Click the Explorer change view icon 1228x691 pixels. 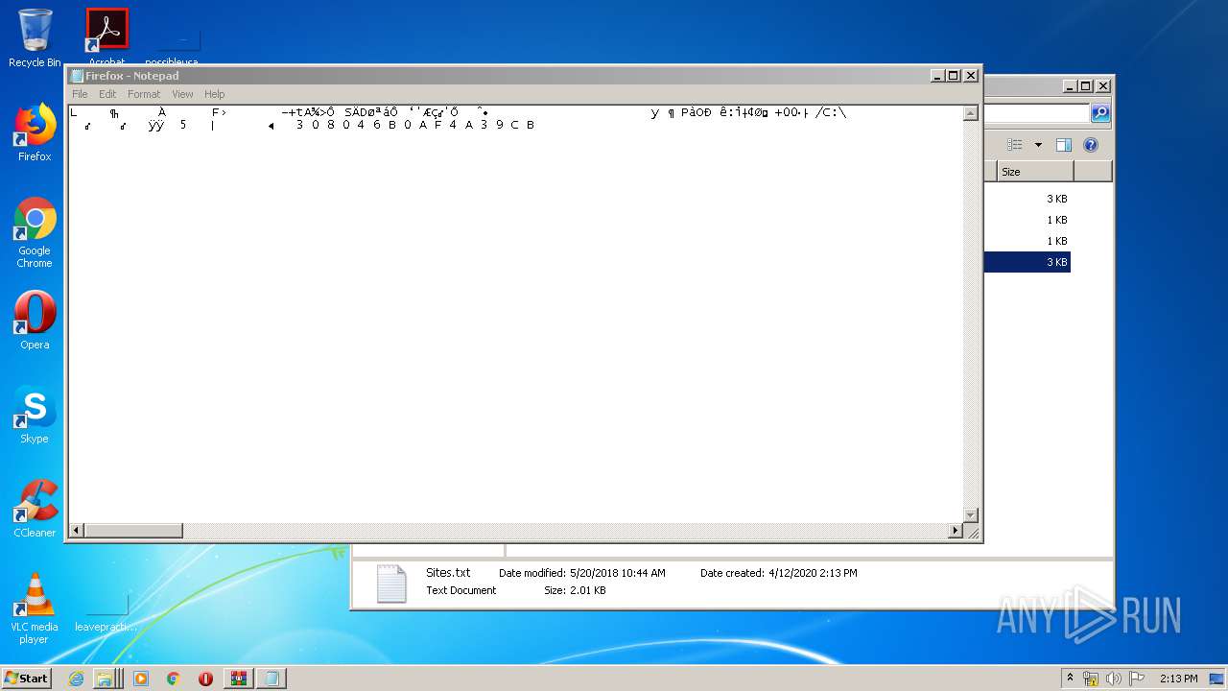pos(1014,145)
